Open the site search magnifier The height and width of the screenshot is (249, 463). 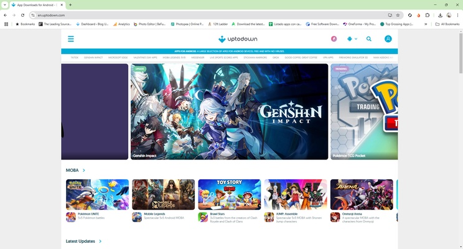click(369, 39)
